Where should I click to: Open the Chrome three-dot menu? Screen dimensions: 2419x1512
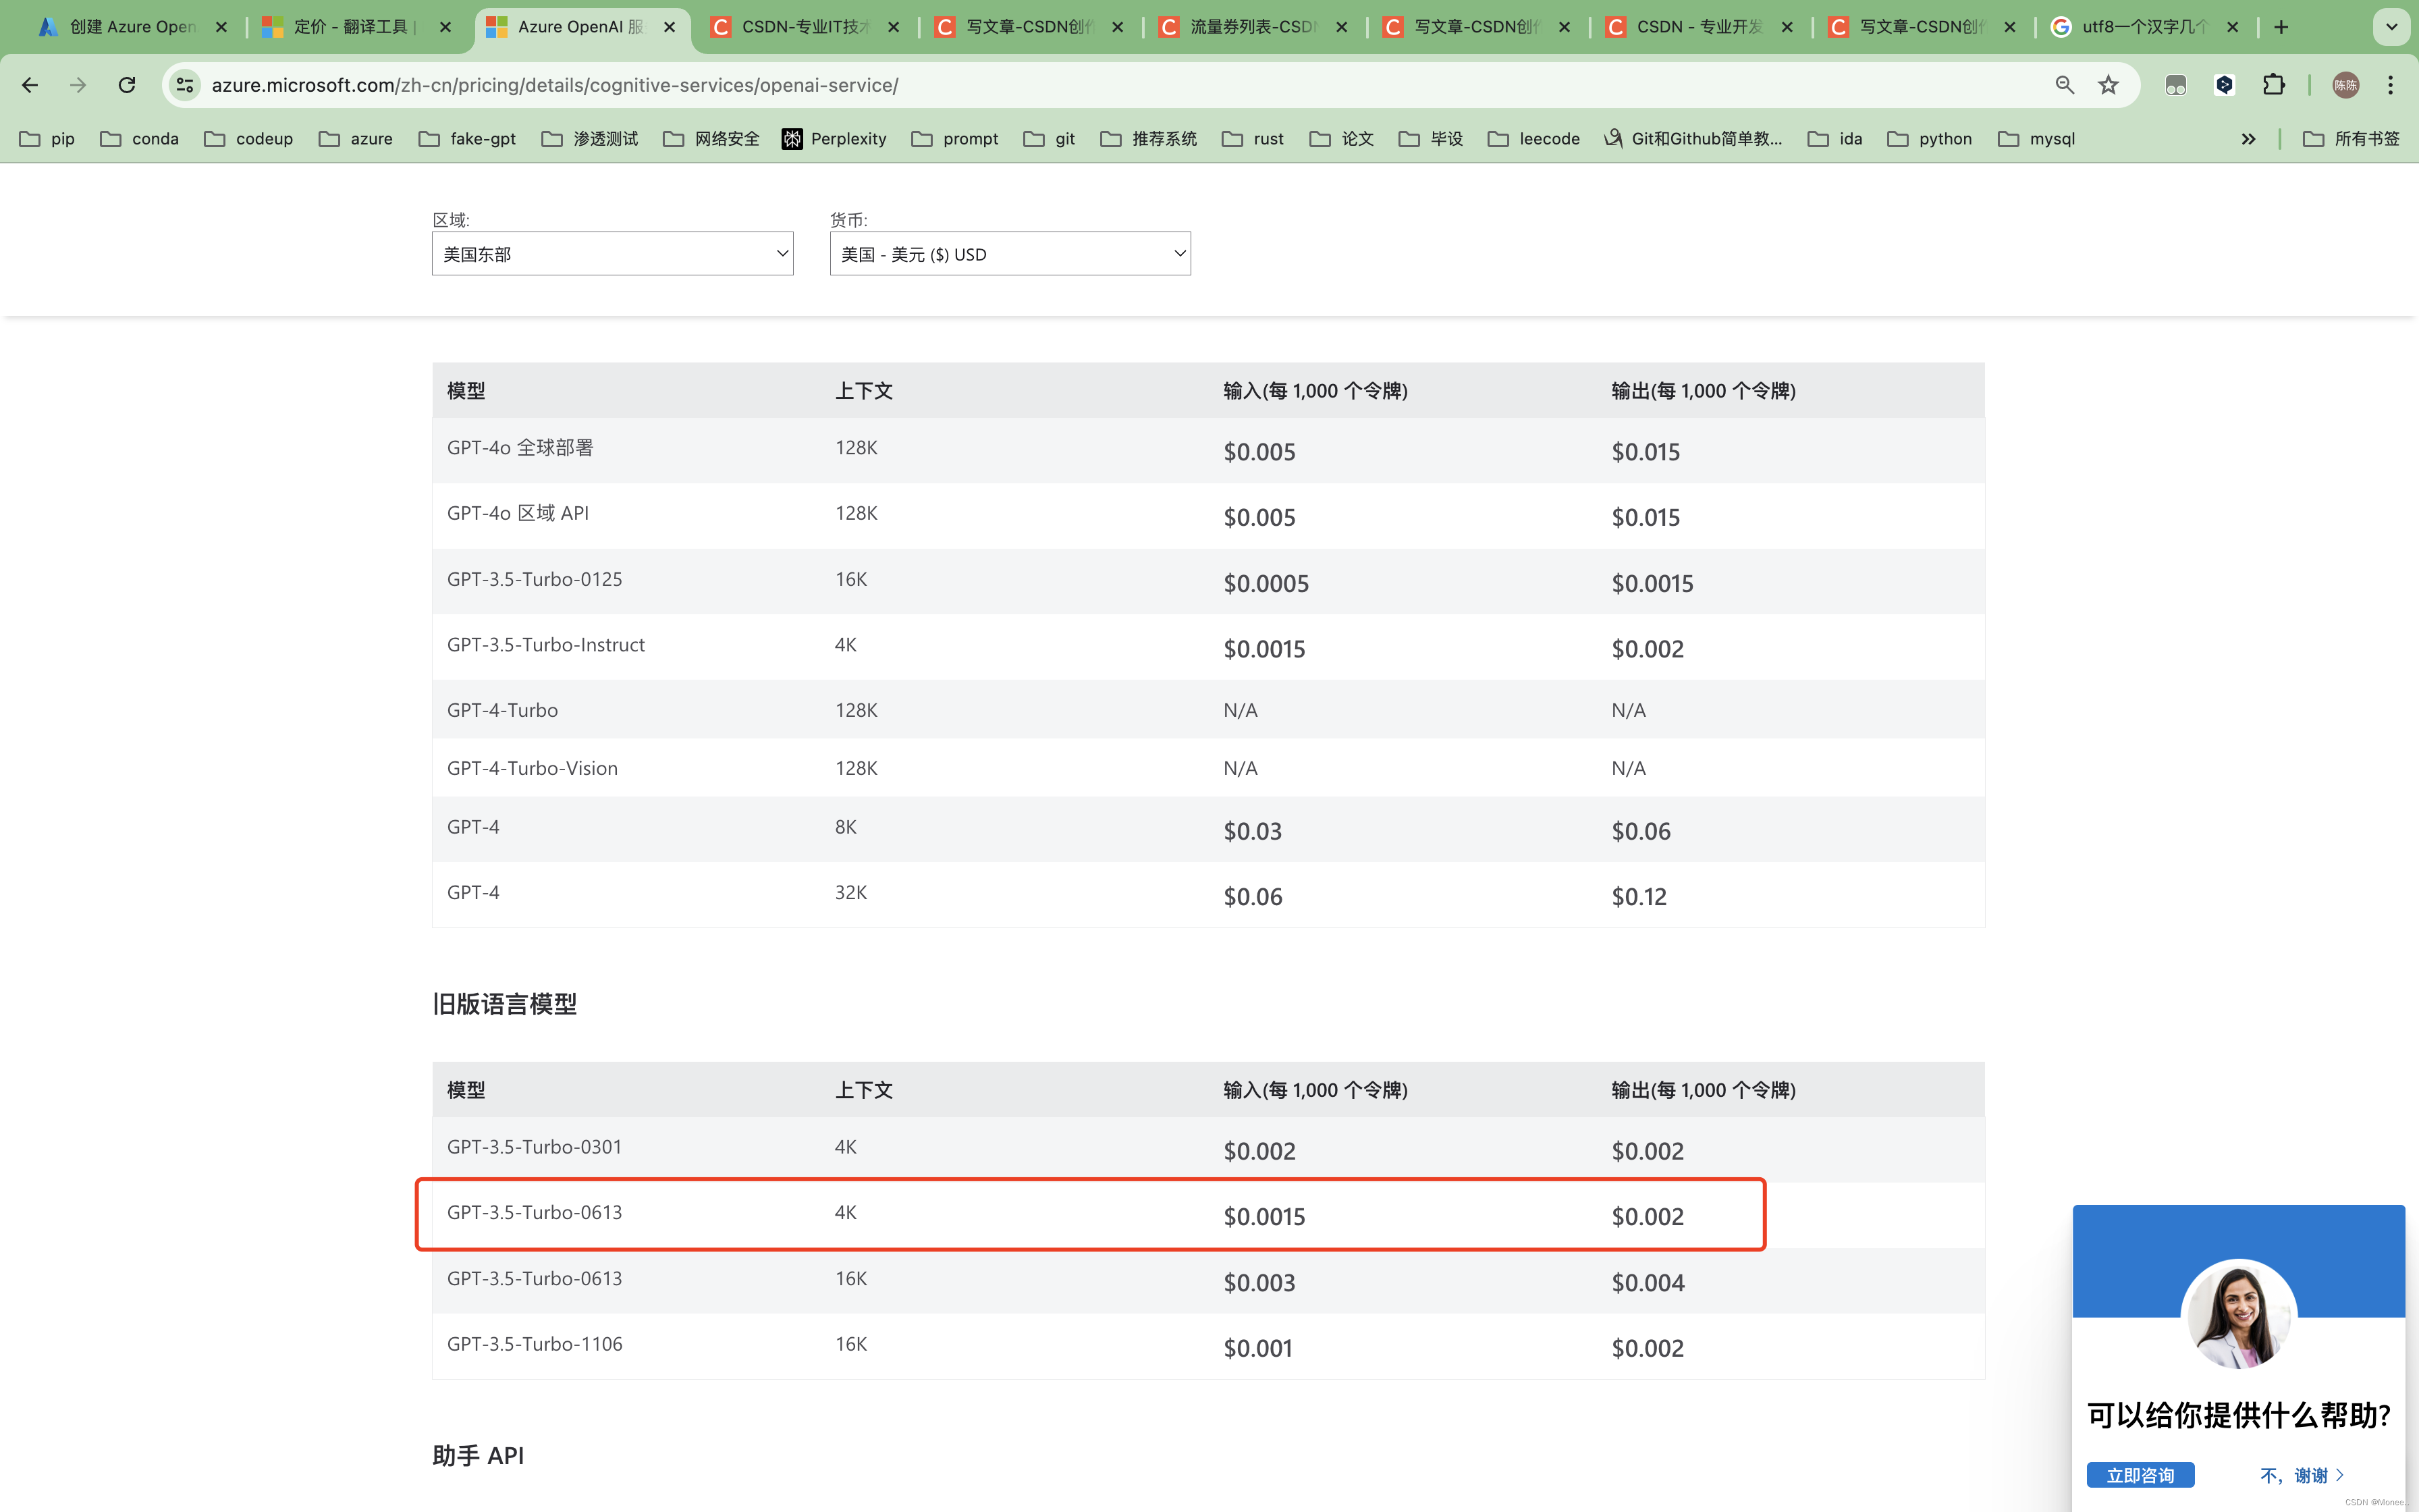coord(2390,85)
